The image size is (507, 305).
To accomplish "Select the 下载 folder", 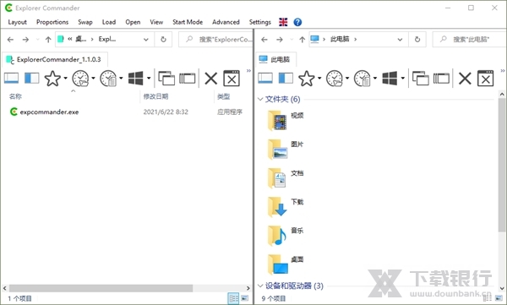I will pyautogui.click(x=286, y=207).
